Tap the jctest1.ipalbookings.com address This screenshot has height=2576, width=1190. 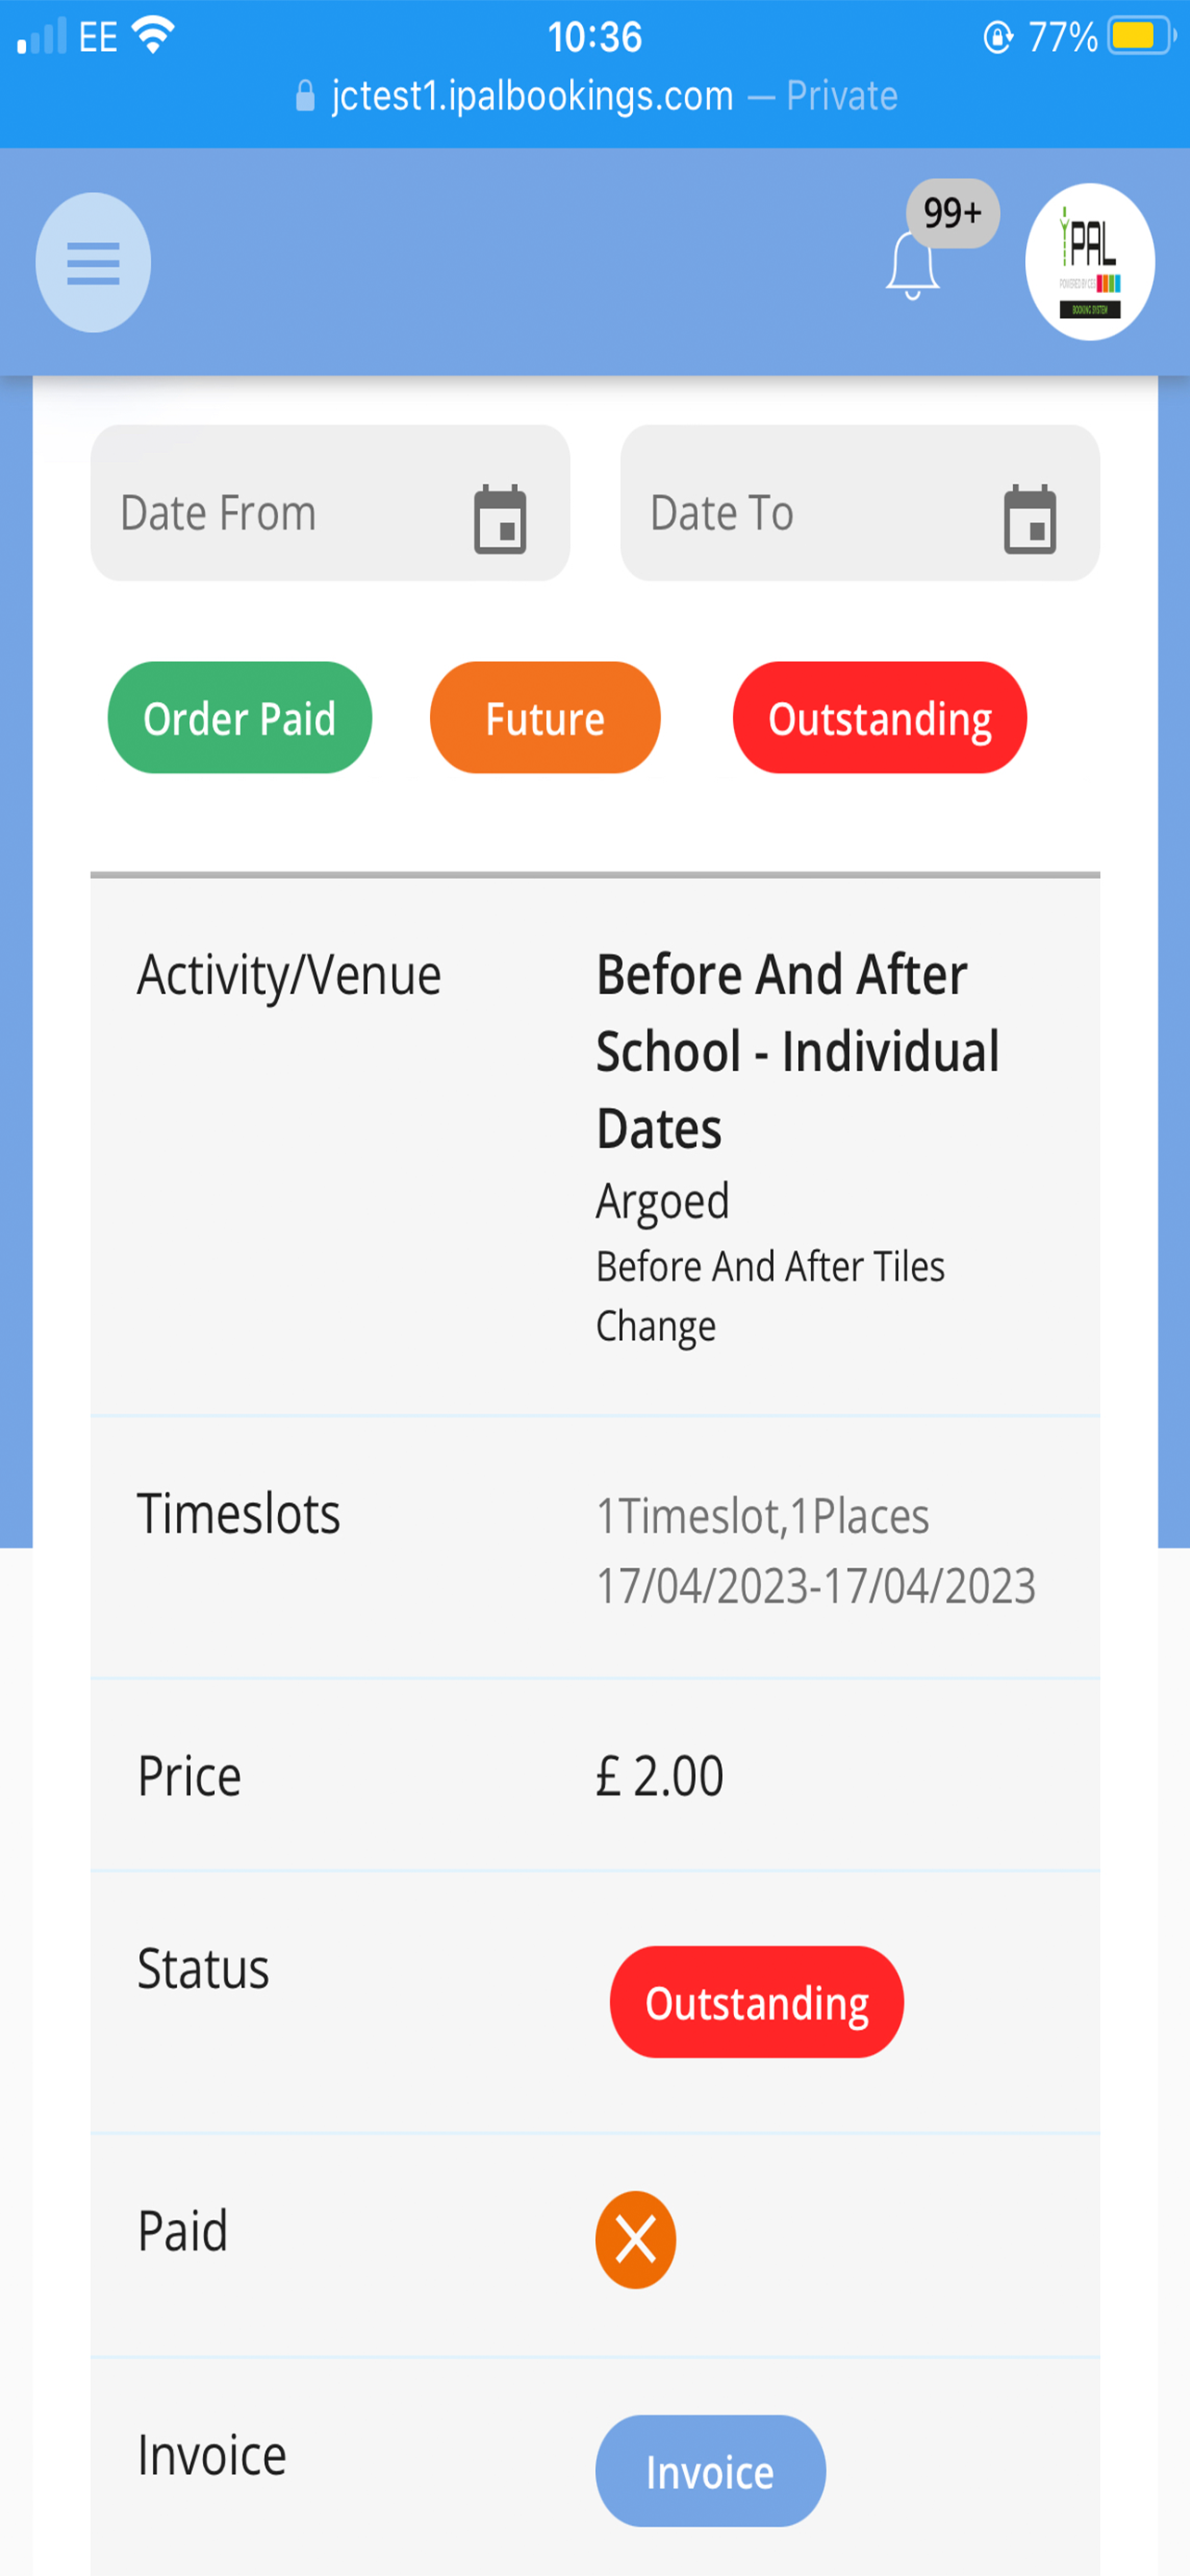(533, 96)
